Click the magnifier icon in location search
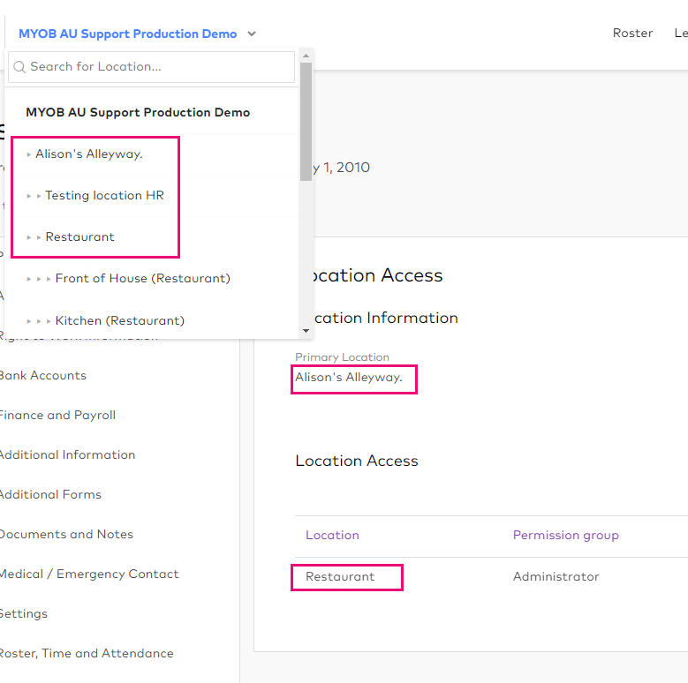The width and height of the screenshot is (688, 683). tap(19, 67)
